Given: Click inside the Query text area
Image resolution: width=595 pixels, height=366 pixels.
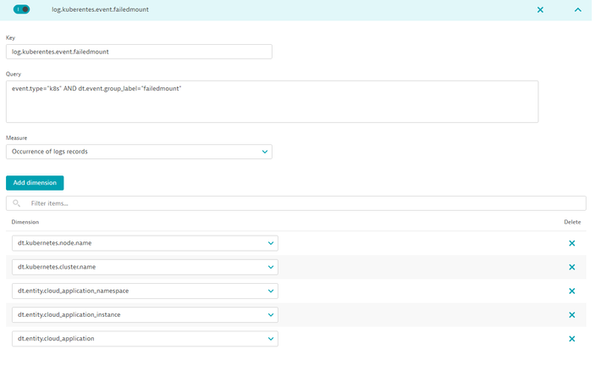Looking at the screenshot, I should [272, 102].
